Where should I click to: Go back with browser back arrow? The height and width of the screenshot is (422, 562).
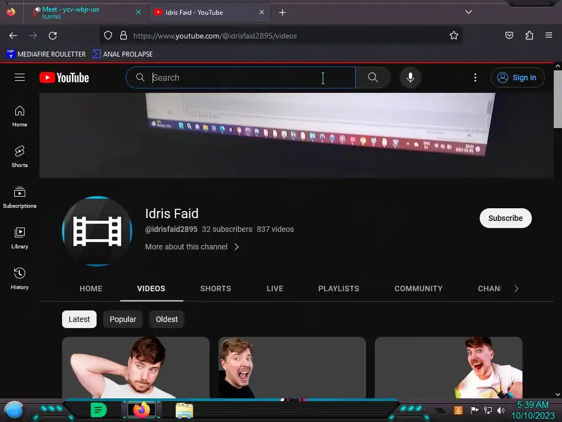[13, 36]
